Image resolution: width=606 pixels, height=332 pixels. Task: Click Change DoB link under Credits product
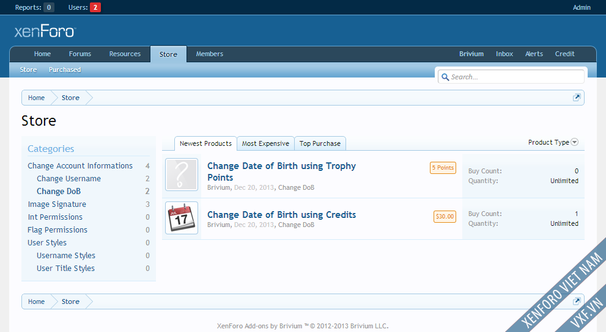pyautogui.click(x=297, y=225)
